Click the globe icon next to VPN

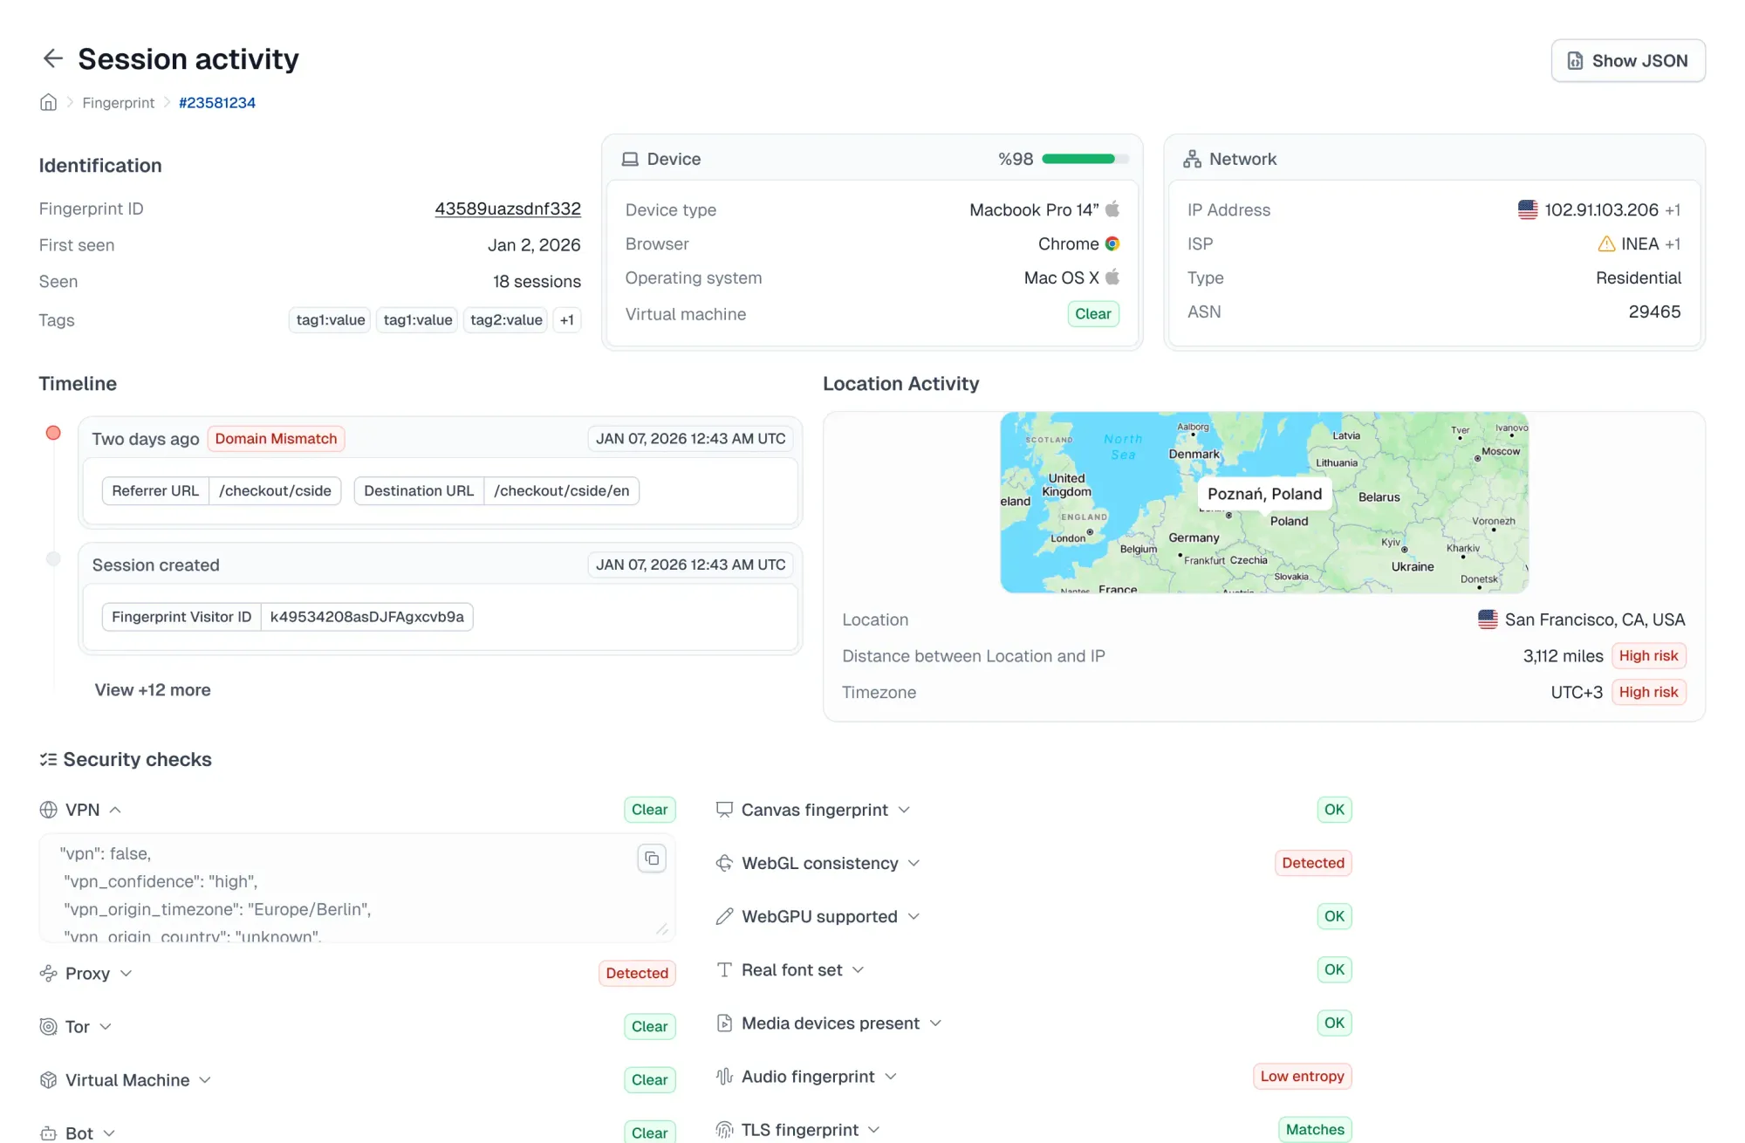(x=48, y=810)
